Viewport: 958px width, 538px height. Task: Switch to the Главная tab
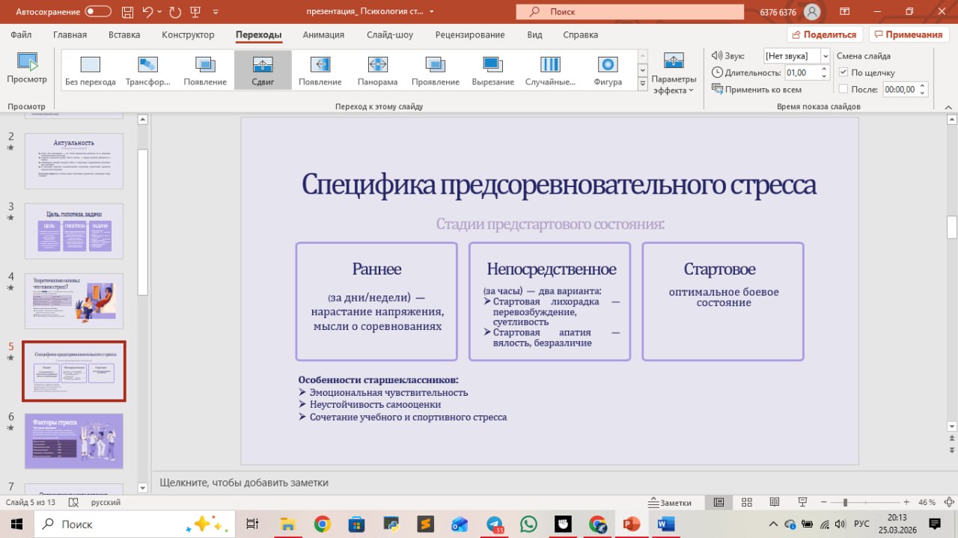[70, 34]
